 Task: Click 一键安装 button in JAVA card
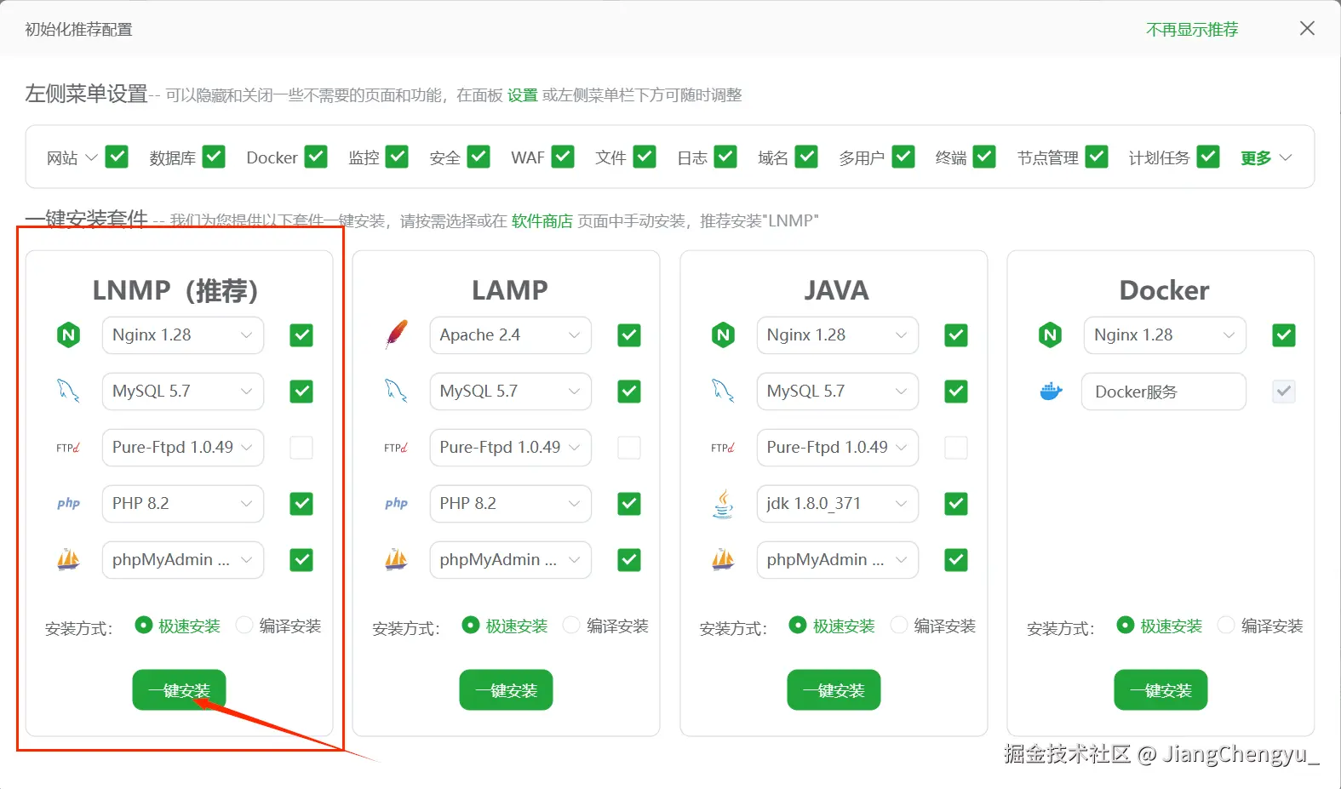tap(834, 690)
